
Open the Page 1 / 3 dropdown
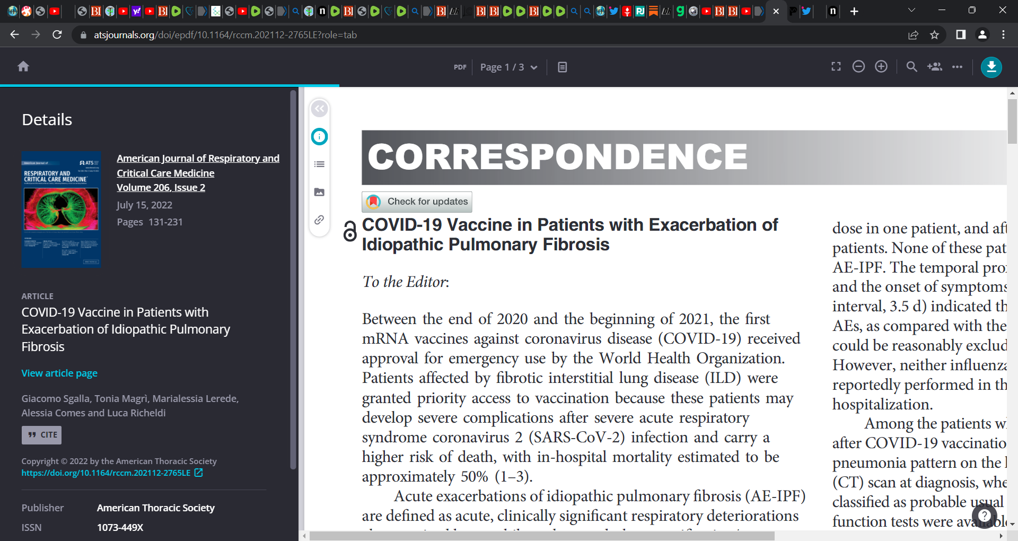pyautogui.click(x=508, y=67)
